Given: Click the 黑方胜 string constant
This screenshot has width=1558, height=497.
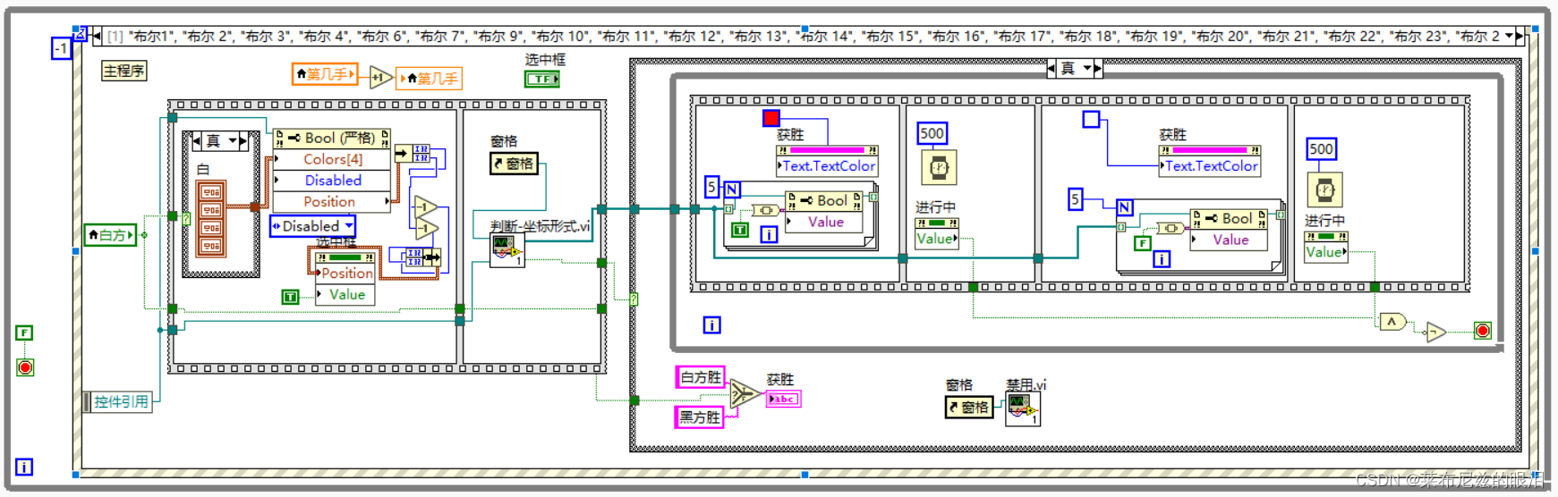Looking at the screenshot, I should [700, 417].
